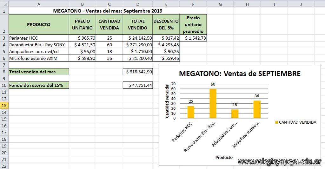The height and width of the screenshot is (169, 325).
Task: Select the Reproductor Blu - Ray SONY cell
Action: [38, 45]
